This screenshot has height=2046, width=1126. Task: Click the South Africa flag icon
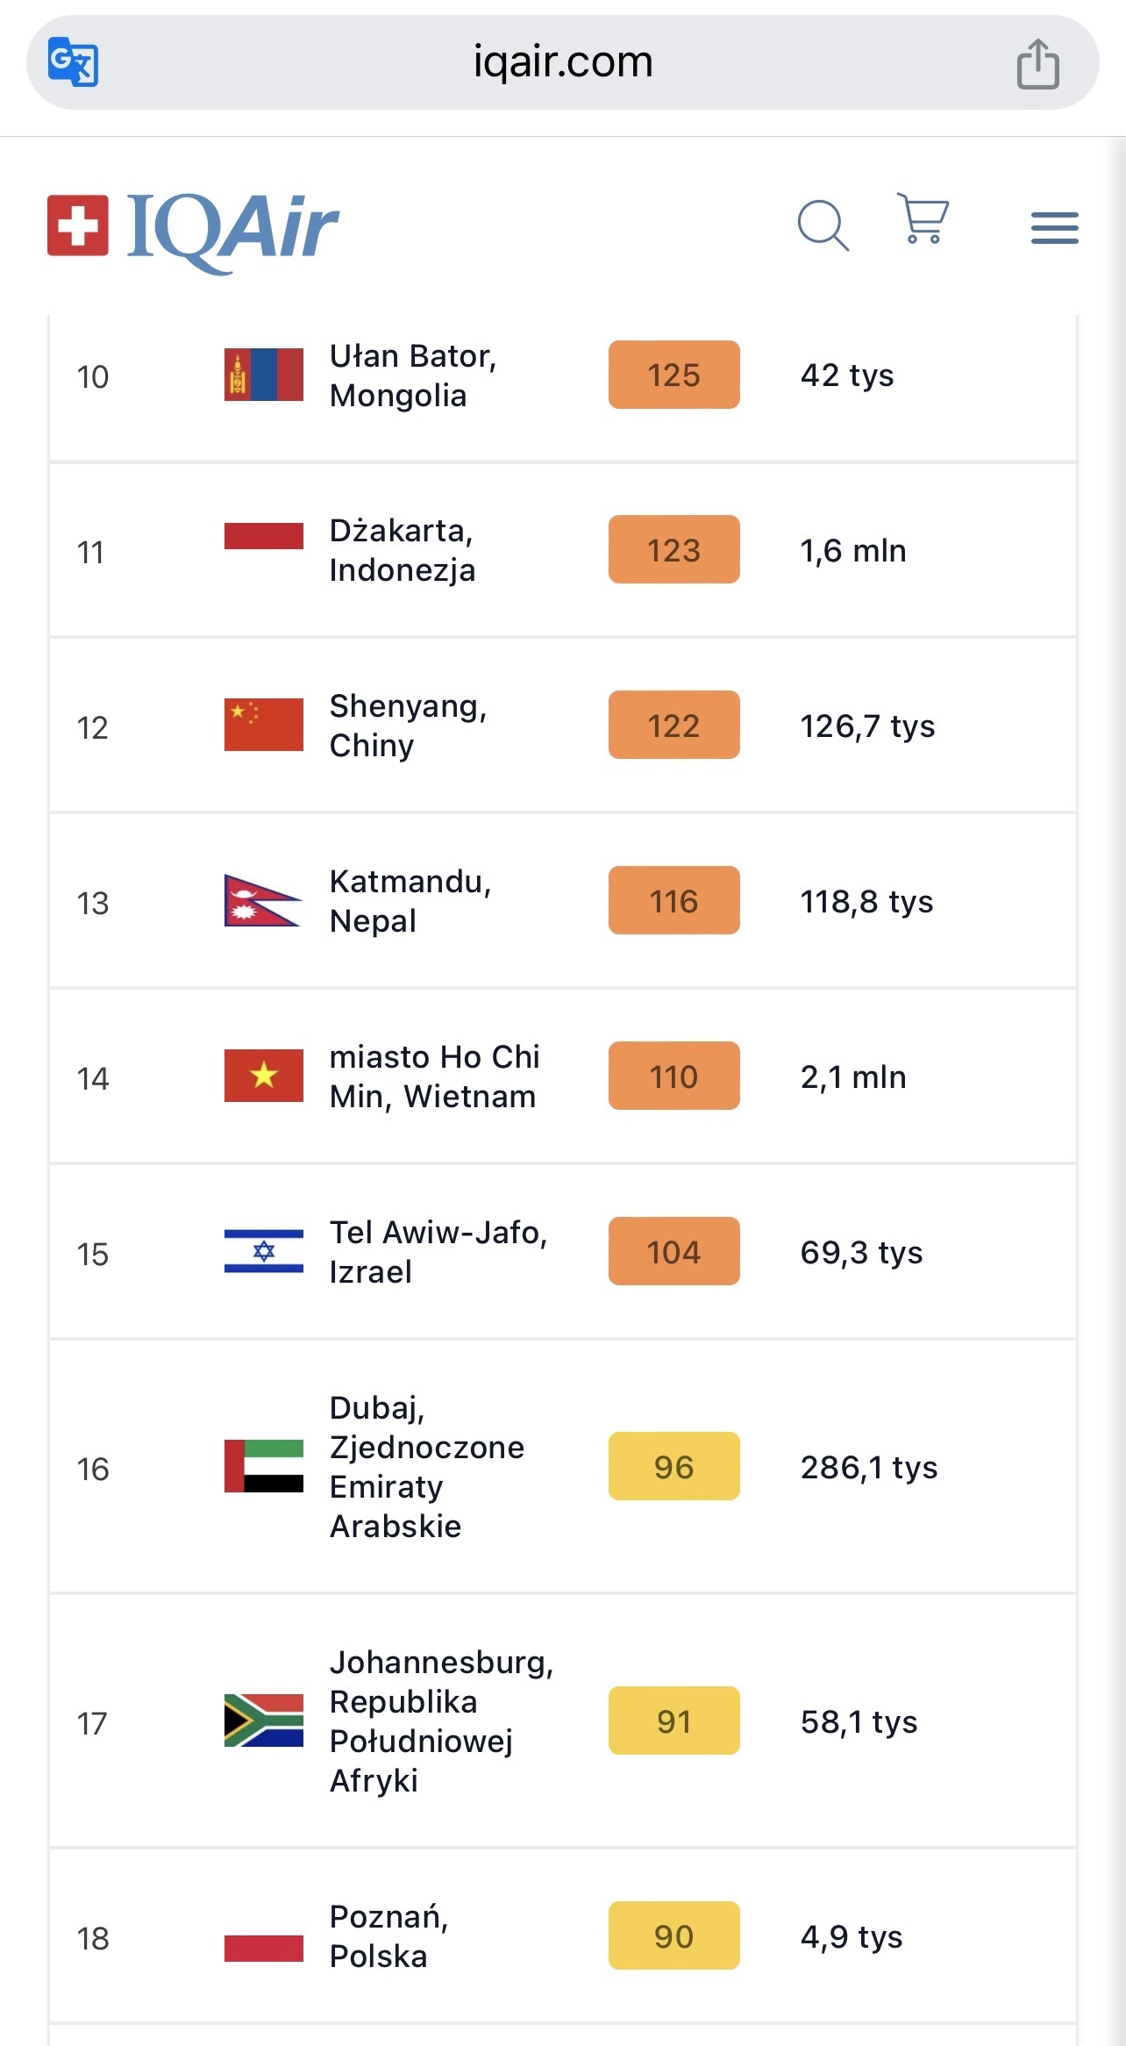click(263, 1720)
